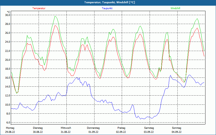The width and height of the screenshot is (216, 135).
Task: Click the 28,0 y-axis value
Action: [x=8, y=24]
